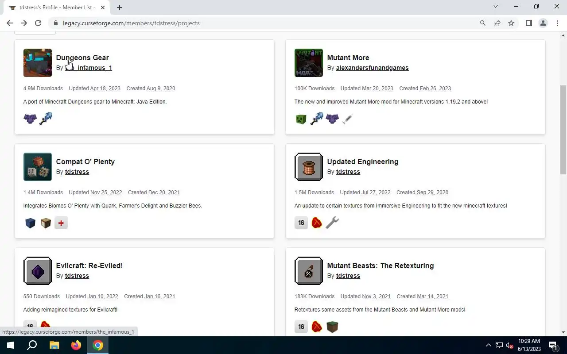Click the wrench icon under Updated Engineering
This screenshot has height=354, width=567.
click(x=332, y=223)
